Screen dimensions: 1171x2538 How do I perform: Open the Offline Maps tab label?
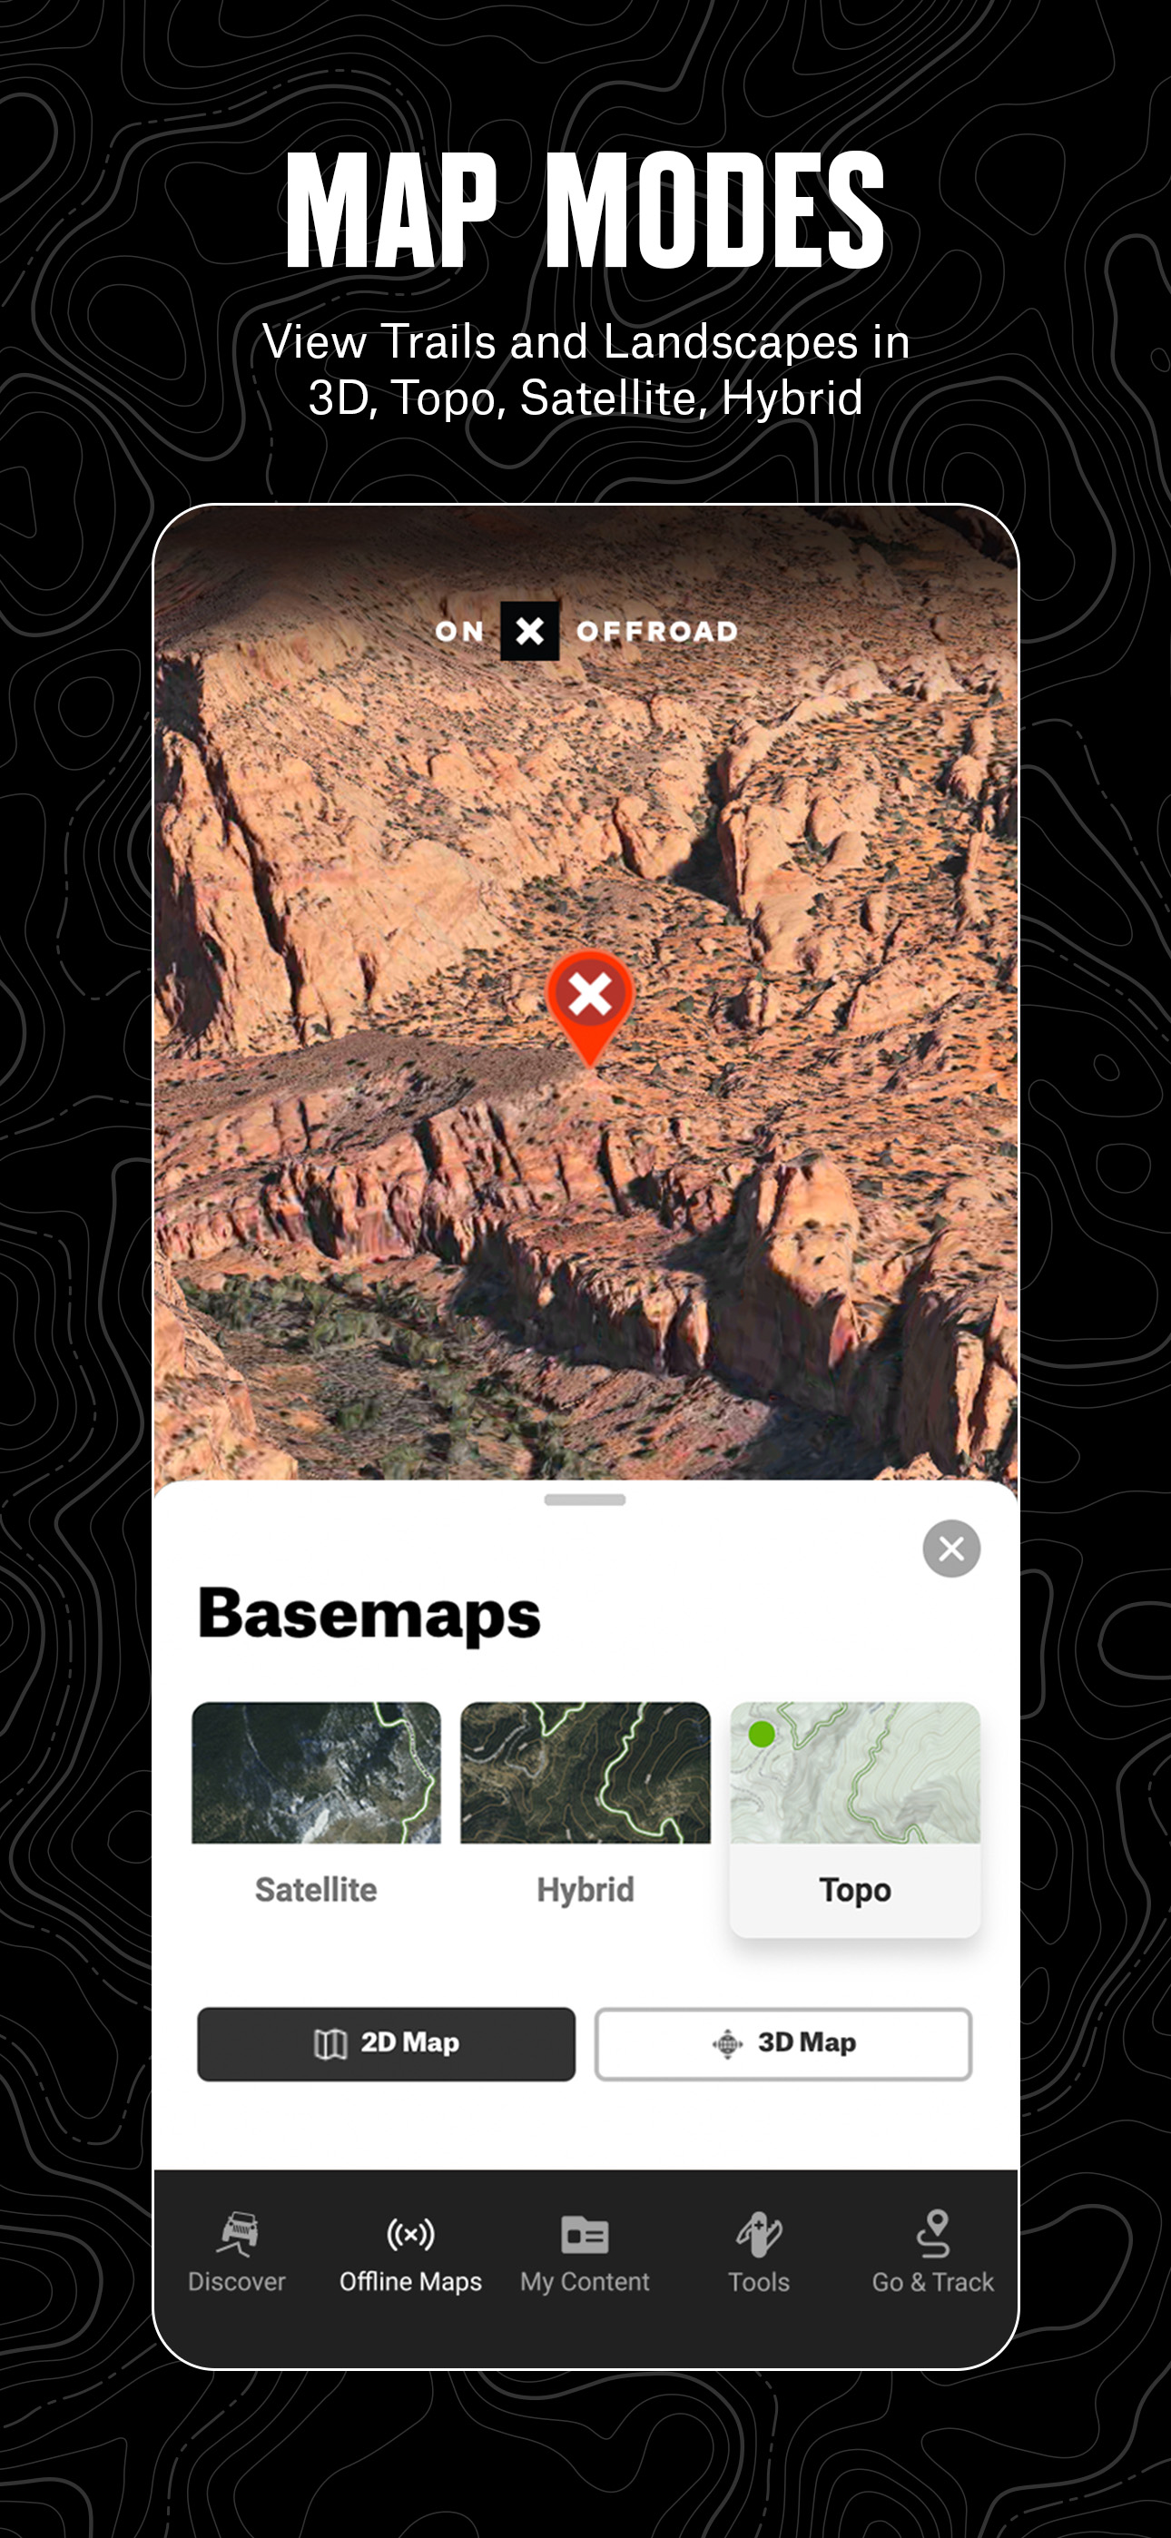(x=410, y=2282)
